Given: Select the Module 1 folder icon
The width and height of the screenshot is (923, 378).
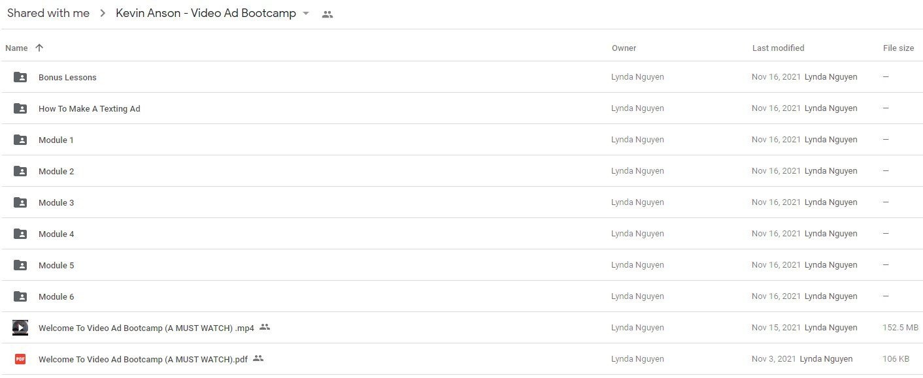Looking at the screenshot, I should click(20, 140).
